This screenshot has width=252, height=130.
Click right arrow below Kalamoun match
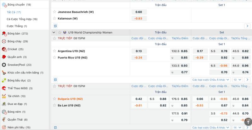pyautogui.click(x=247, y=26)
